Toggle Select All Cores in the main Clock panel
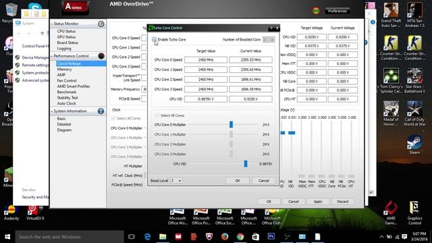 point(113,118)
